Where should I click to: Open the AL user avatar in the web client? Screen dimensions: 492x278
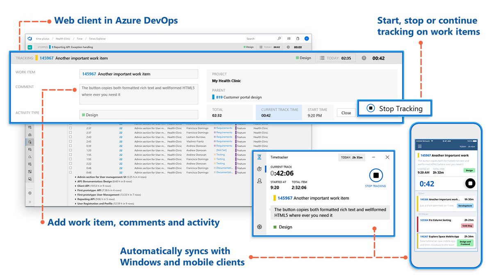pyautogui.click(x=306, y=39)
